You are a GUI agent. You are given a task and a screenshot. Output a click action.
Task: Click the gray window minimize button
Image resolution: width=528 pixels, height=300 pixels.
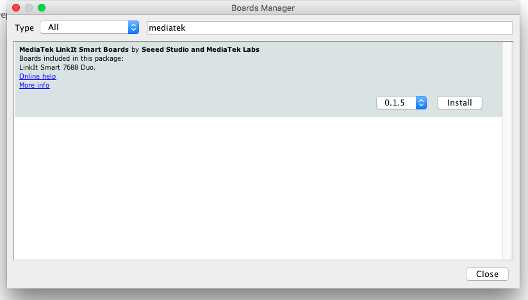coord(29,8)
